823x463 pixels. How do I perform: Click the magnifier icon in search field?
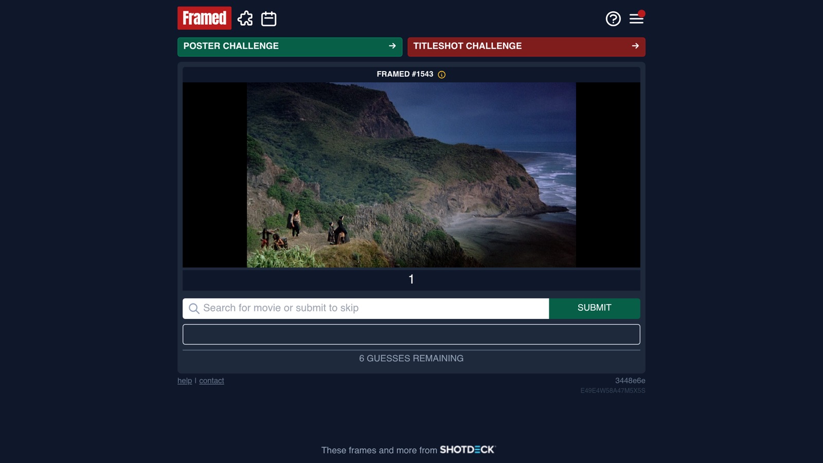pos(194,309)
